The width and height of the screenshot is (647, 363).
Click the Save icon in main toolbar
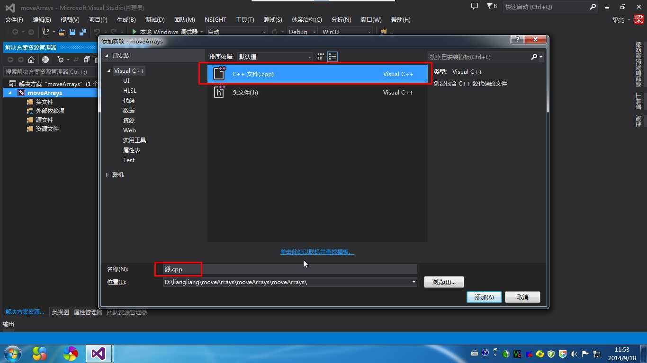[x=72, y=32]
